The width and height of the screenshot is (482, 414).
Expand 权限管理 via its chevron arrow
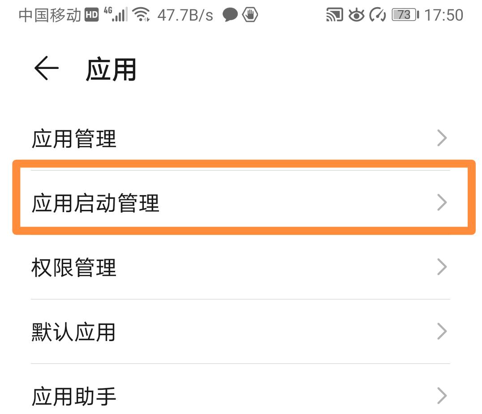coord(442,267)
